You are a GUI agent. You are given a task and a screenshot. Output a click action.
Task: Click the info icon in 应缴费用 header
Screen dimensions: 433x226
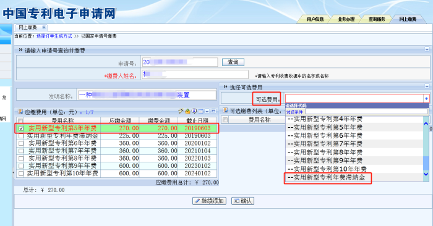click(194, 111)
